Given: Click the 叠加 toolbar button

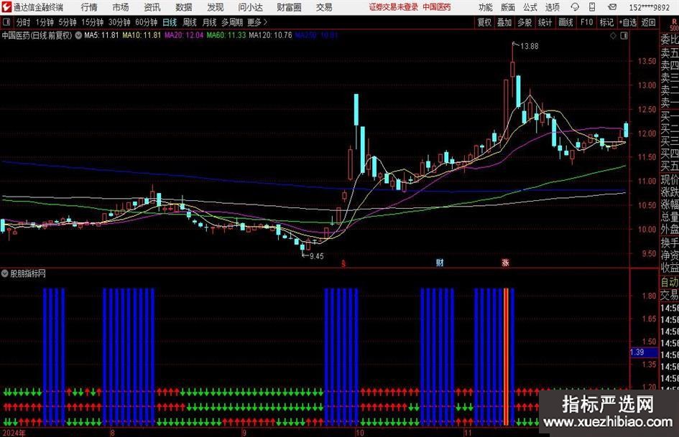Looking at the screenshot, I should 504,22.
